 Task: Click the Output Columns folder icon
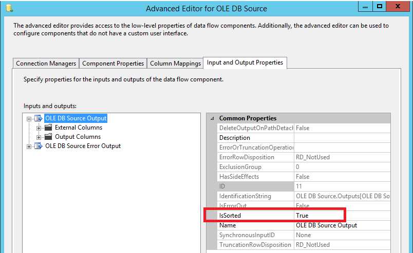point(48,137)
